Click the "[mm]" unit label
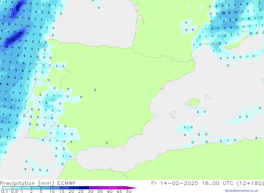The width and height of the screenshot is (264, 193). click(46, 183)
